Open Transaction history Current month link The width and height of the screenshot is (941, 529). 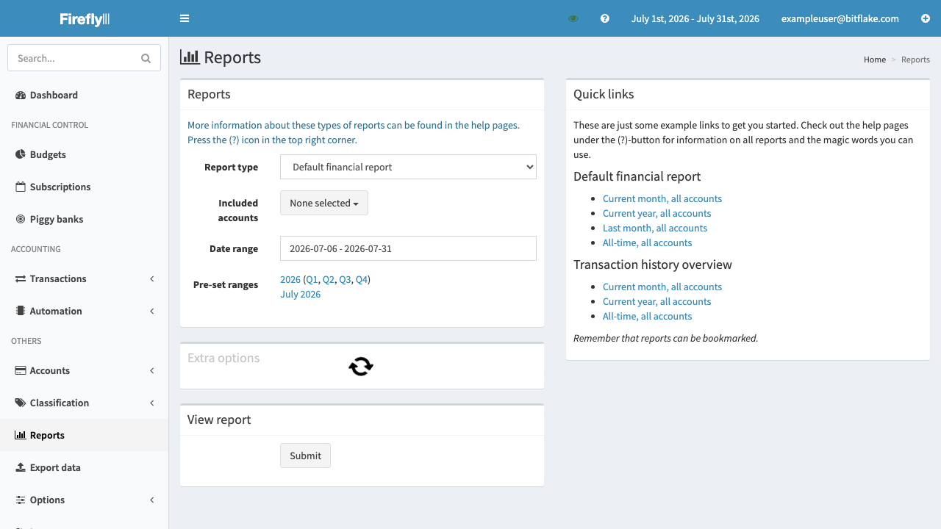coord(662,287)
